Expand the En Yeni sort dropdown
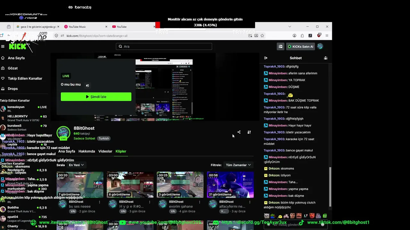Viewport: 410px width, 230px height. pyautogui.click(x=77, y=165)
